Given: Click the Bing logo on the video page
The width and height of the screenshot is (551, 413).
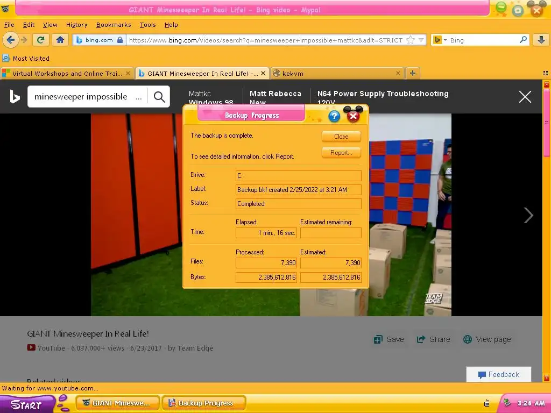Looking at the screenshot, I should (x=15, y=97).
